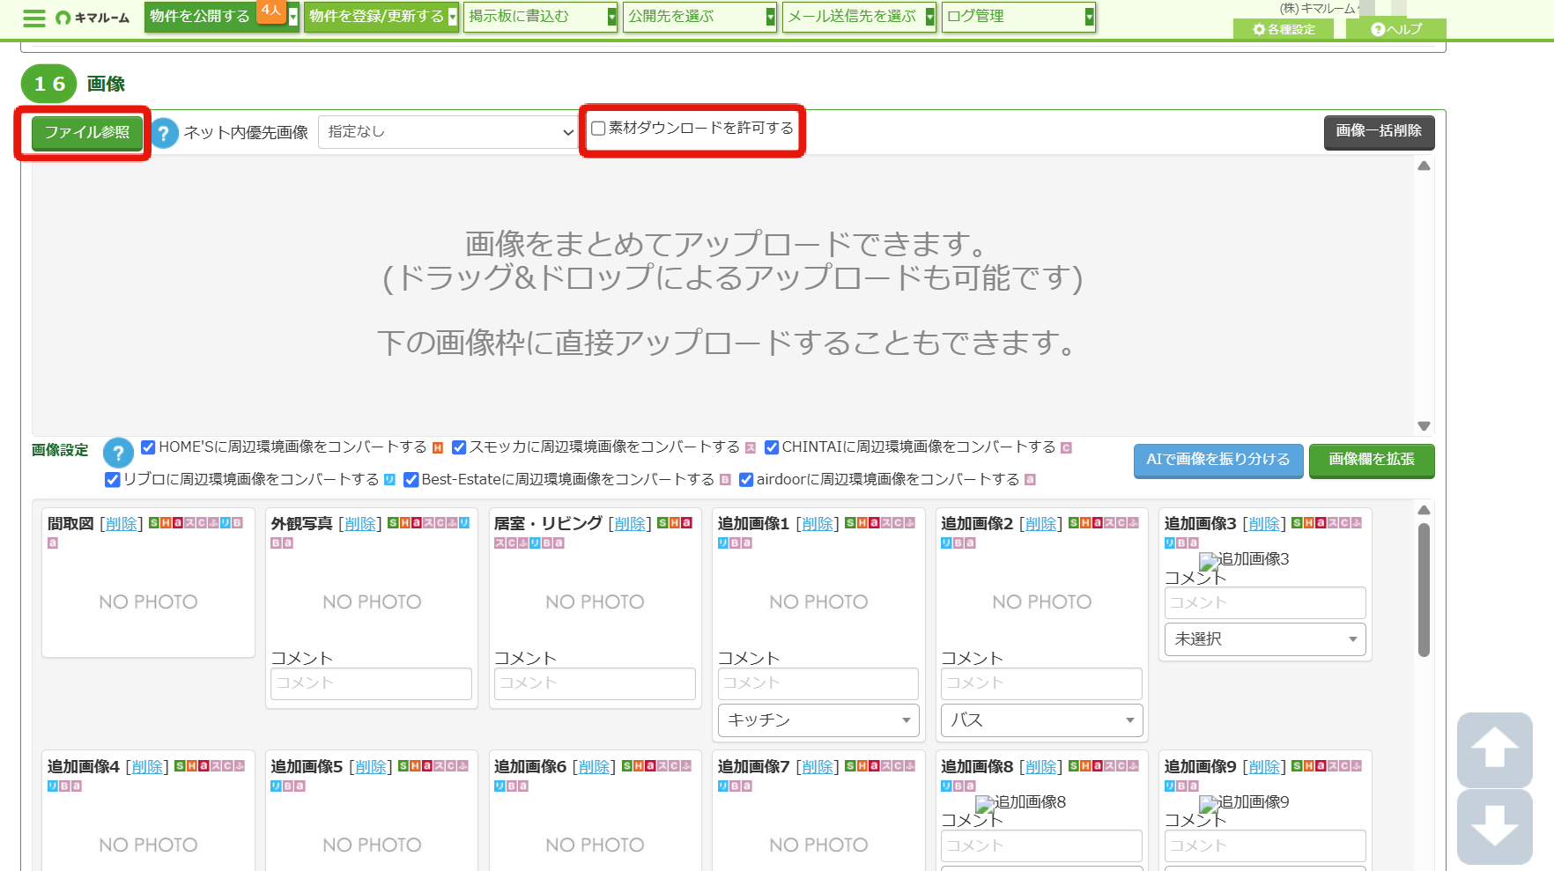Open the バス dropdown under 追加画像2
1554x871 pixels.
click(1042, 720)
